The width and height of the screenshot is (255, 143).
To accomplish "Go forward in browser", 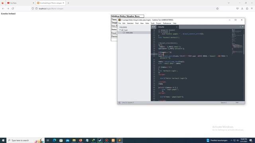I will (x=8, y=8).
